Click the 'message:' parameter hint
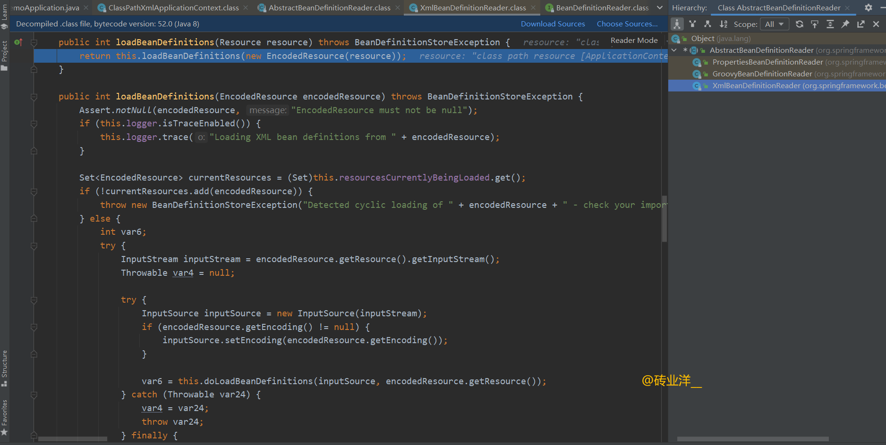The image size is (886, 445). [x=268, y=110]
